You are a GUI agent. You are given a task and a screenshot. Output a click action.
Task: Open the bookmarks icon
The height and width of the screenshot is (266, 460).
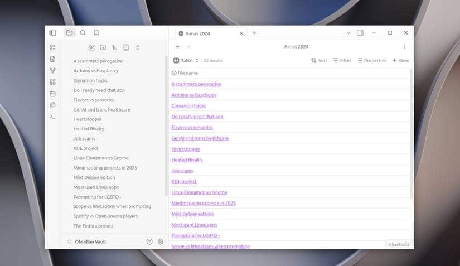coord(96,33)
